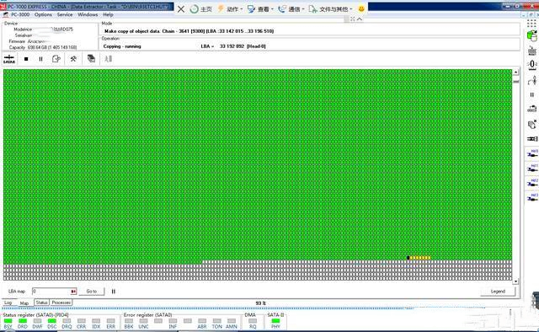Switch to the Processes tab

[x=61, y=303]
